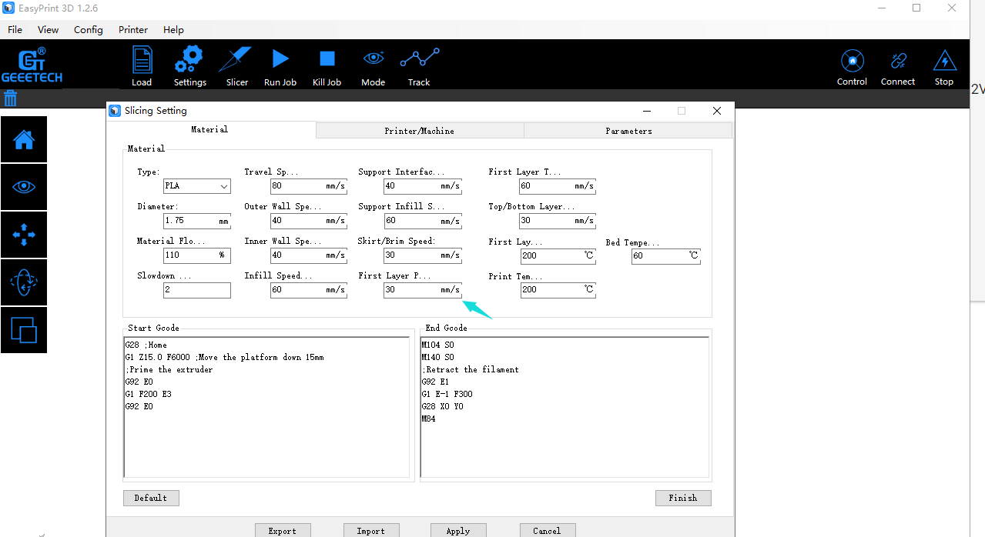Select the rotate sidebar tool
This screenshot has height=537, width=985.
click(x=24, y=282)
